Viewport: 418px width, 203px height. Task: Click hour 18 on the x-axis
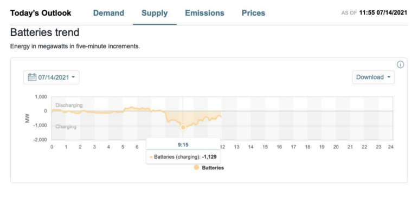pos(307,147)
